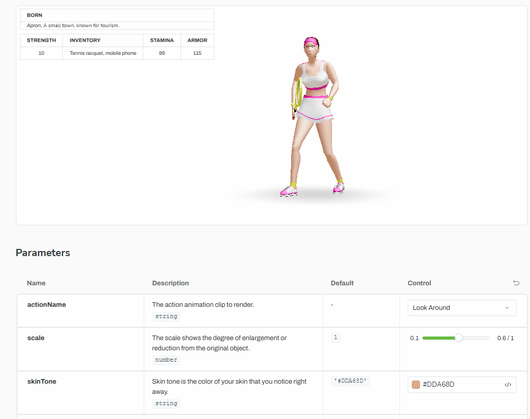Click the INVENTORY column header

point(85,40)
